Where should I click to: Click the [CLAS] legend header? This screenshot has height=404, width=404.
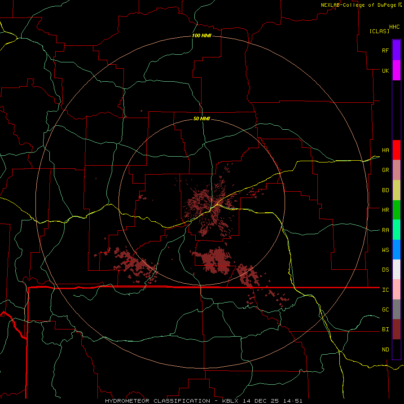click(379, 31)
